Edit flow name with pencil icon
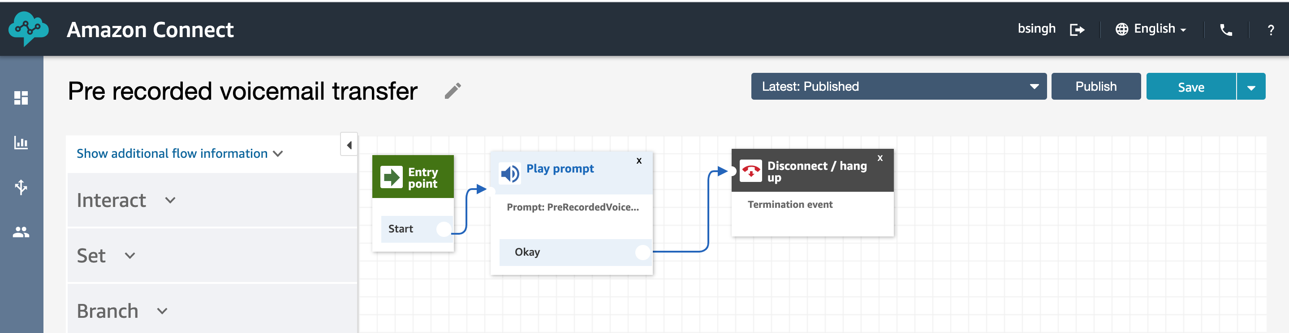Image resolution: width=1289 pixels, height=333 pixels. [x=453, y=91]
